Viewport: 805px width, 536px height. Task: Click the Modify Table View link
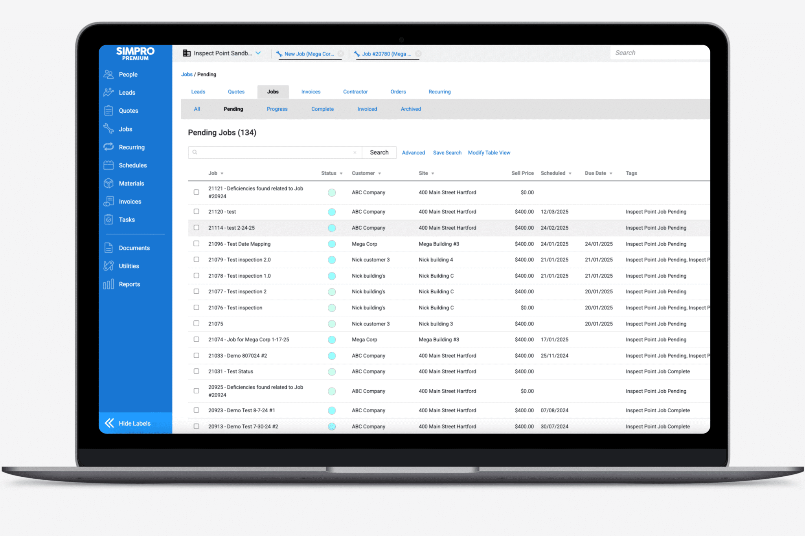pyautogui.click(x=489, y=153)
